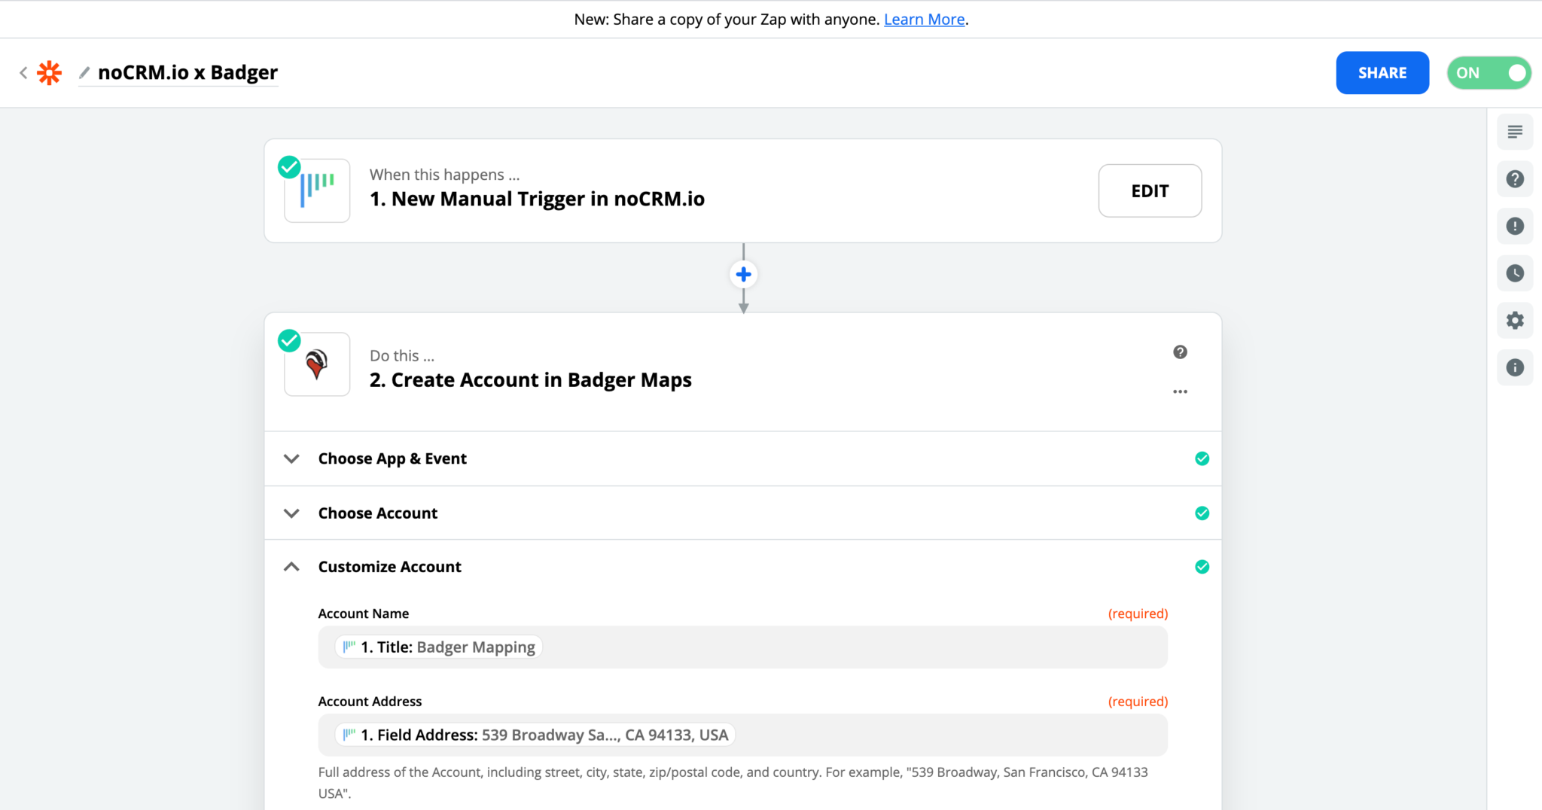Image resolution: width=1542 pixels, height=810 pixels.
Task: Open the settings gear in the right sidebar
Action: (x=1515, y=321)
